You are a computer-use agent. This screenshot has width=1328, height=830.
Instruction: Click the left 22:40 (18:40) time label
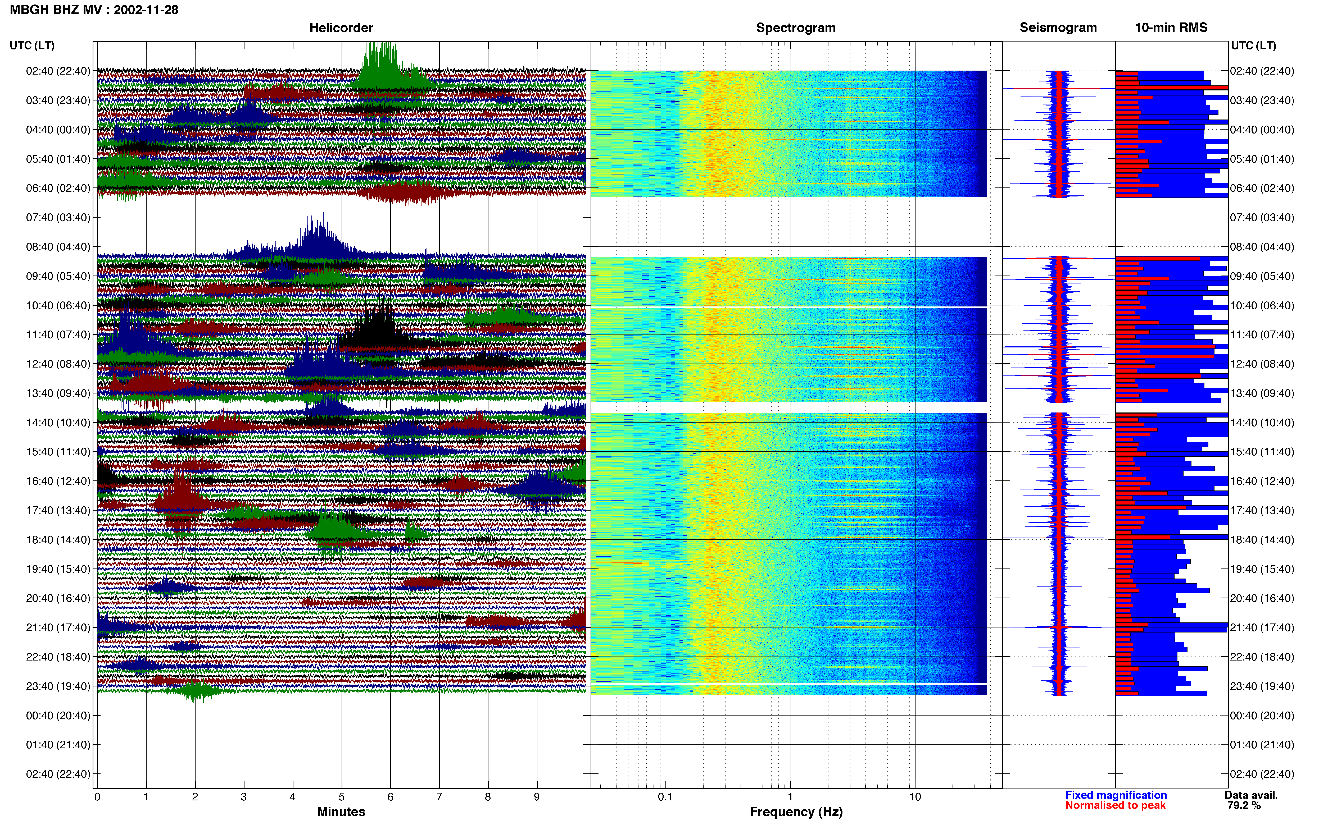point(58,657)
